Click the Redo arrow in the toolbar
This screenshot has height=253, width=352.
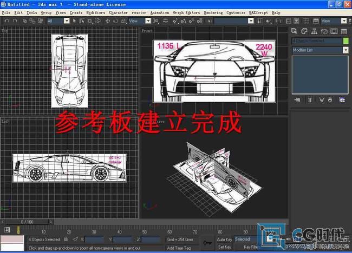[x=15, y=21]
